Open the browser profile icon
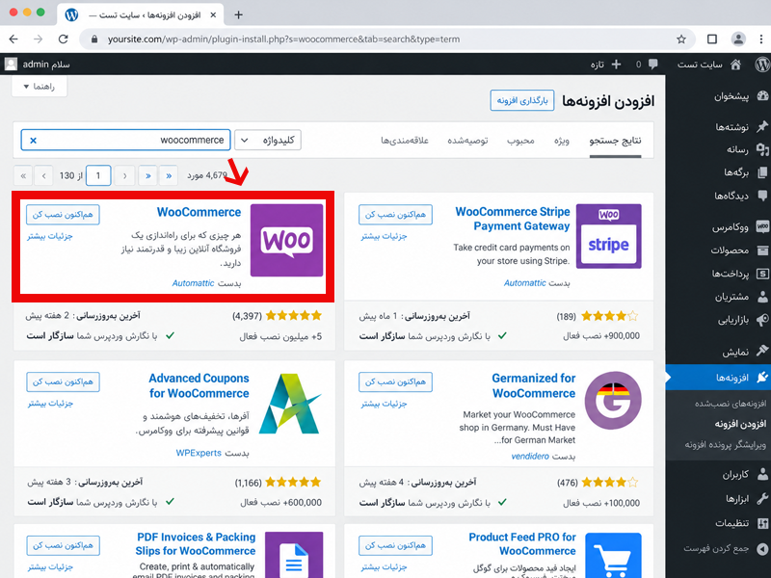The height and width of the screenshot is (578, 771). tap(738, 39)
